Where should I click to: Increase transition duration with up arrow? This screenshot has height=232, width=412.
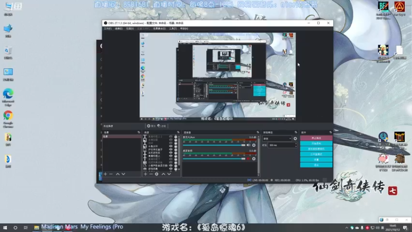296,144
